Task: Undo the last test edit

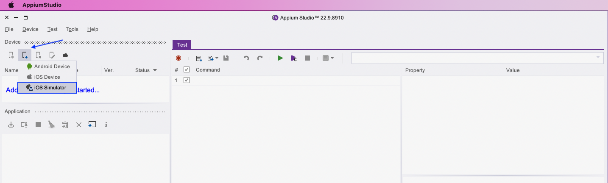Action: click(246, 58)
